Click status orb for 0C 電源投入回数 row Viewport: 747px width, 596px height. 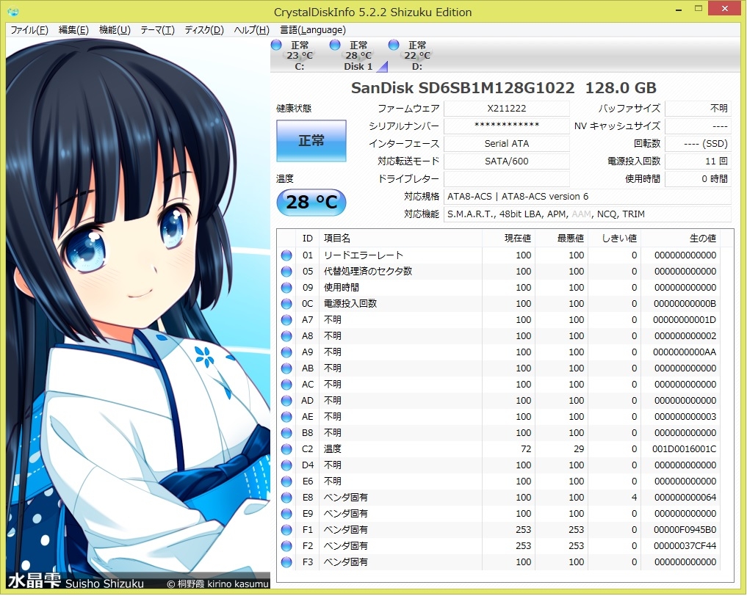(286, 304)
